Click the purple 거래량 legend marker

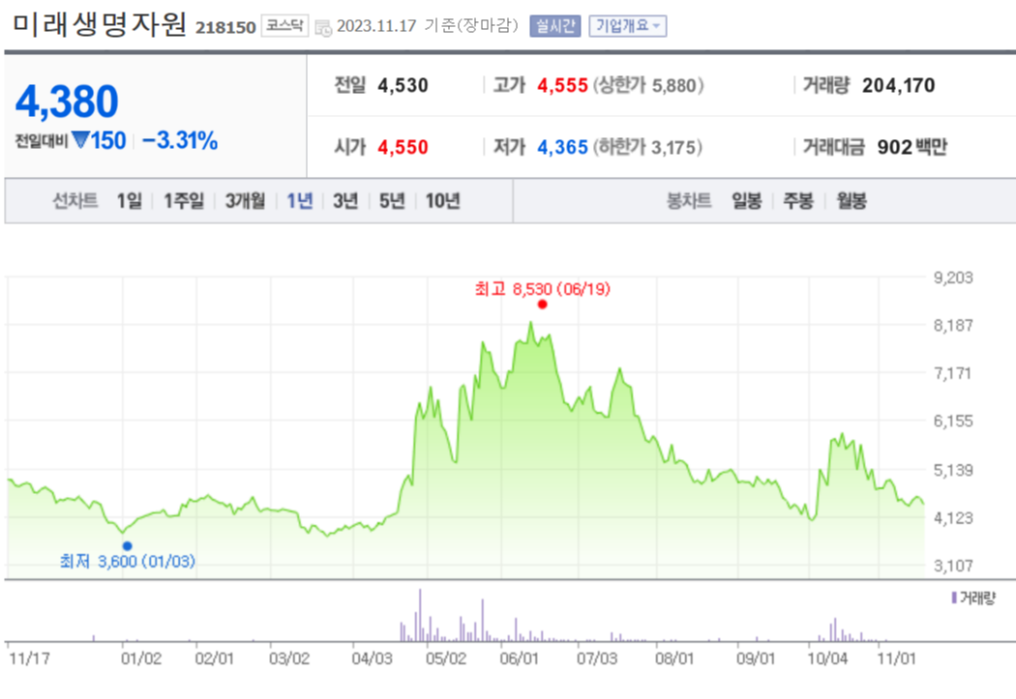coord(954,598)
